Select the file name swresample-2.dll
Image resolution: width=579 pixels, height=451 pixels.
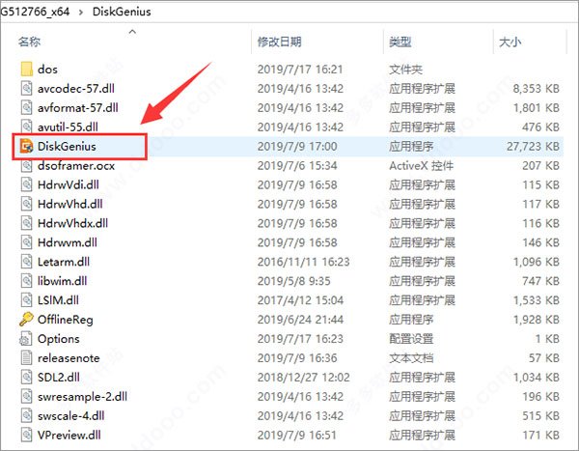(x=82, y=396)
